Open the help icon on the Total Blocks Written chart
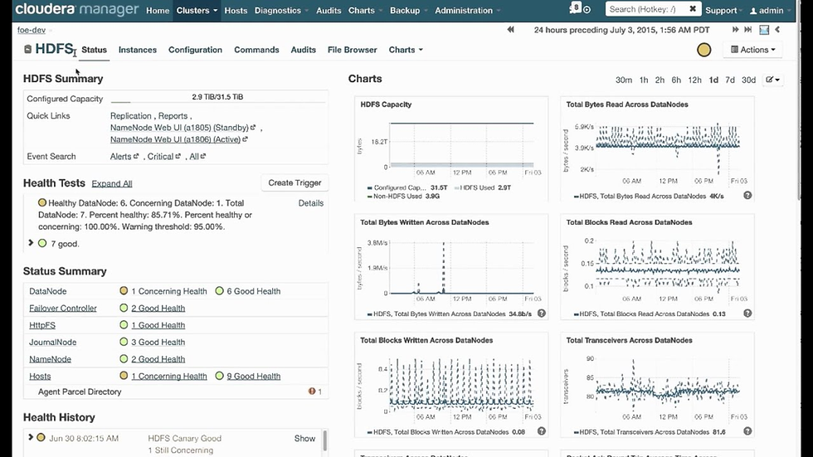 click(x=541, y=431)
